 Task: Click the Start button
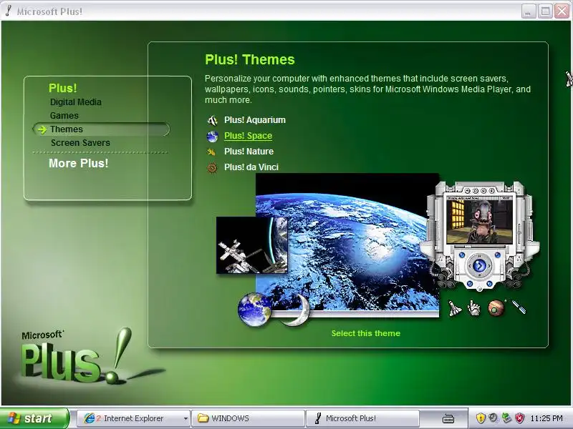[x=34, y=418]
